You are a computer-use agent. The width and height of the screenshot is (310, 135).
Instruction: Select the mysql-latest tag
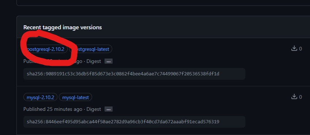(x=76, y=97)
